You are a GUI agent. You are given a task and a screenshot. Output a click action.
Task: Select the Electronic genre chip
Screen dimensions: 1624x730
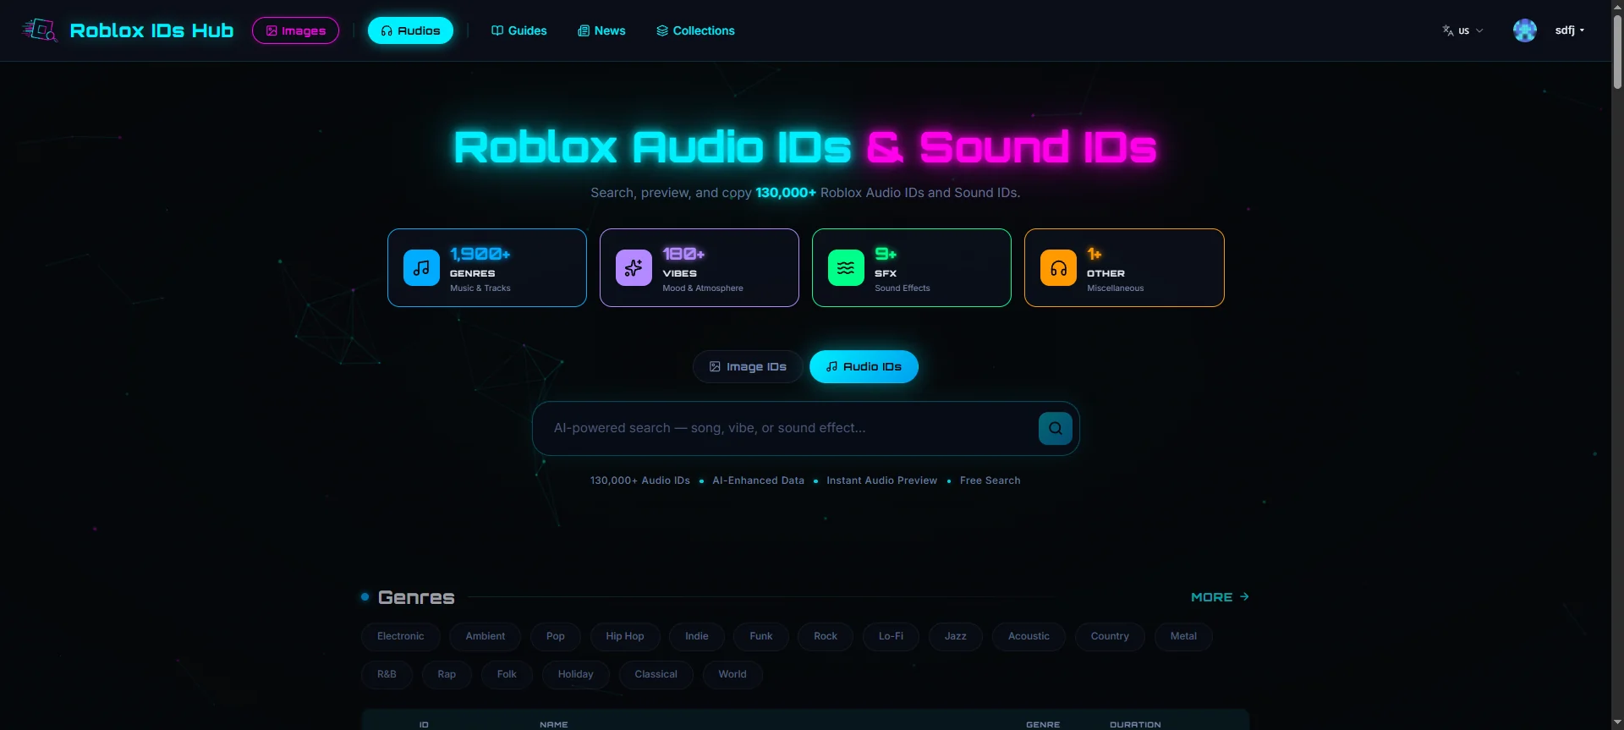coord(401,636)
